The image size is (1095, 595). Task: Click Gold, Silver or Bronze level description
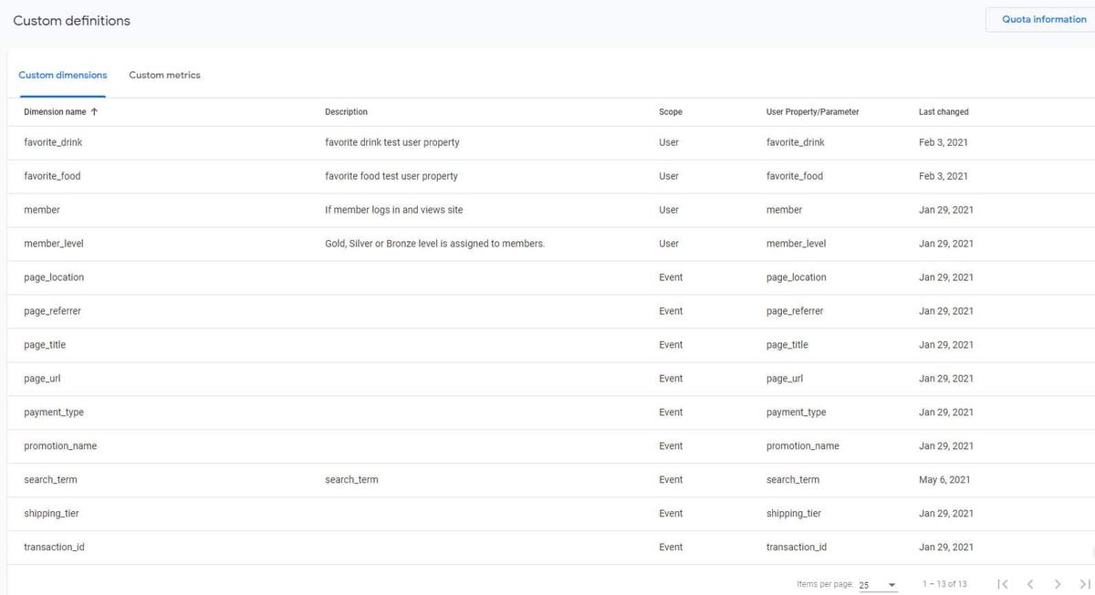coord(435,244)
